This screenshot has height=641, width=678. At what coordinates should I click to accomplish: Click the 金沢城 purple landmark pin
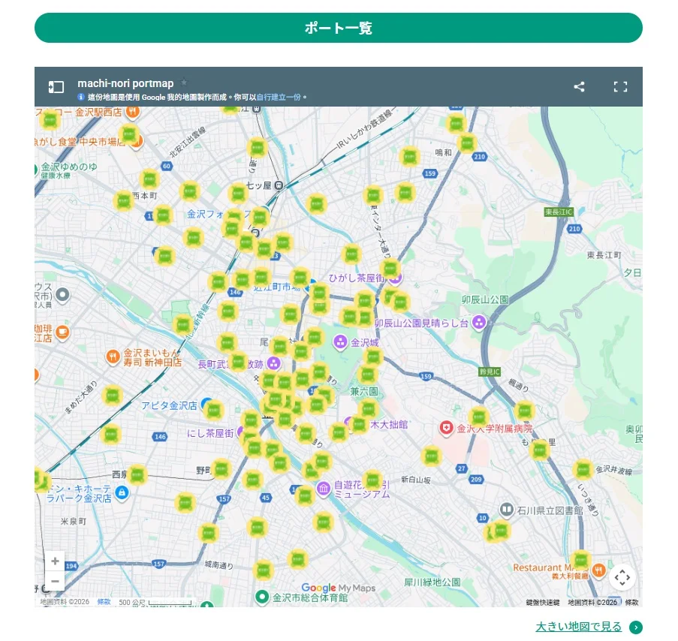click(340, 342)
